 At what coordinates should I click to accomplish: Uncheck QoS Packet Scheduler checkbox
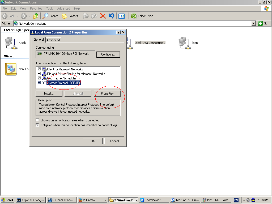[39, 78]
